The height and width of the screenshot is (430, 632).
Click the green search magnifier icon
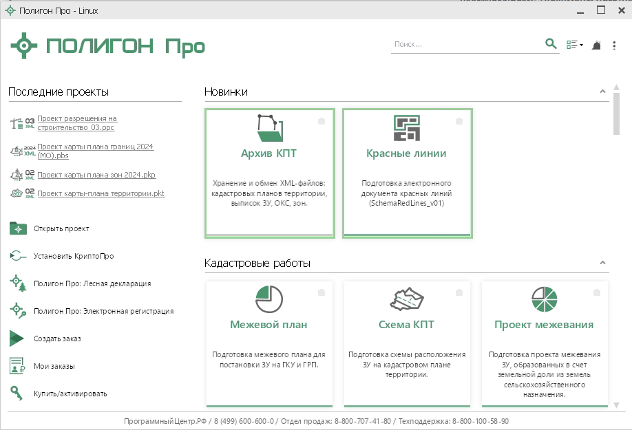[x=550, y=44]
